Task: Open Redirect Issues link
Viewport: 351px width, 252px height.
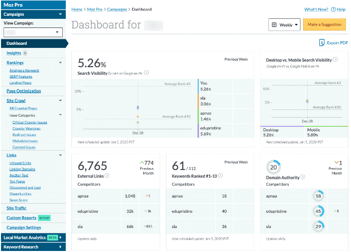Action: pyautogui.click(x=24, y=135)
